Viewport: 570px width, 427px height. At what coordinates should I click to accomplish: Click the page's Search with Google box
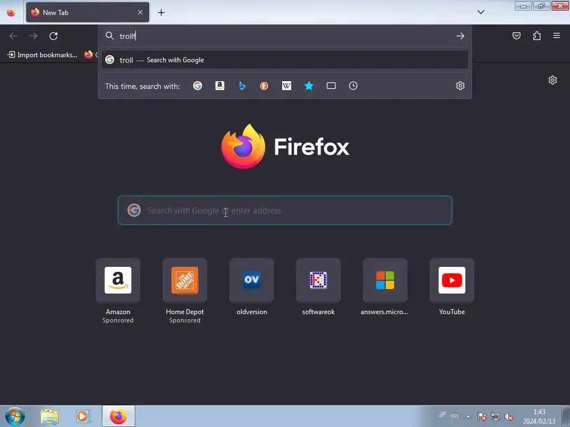(x=285, y=210)
